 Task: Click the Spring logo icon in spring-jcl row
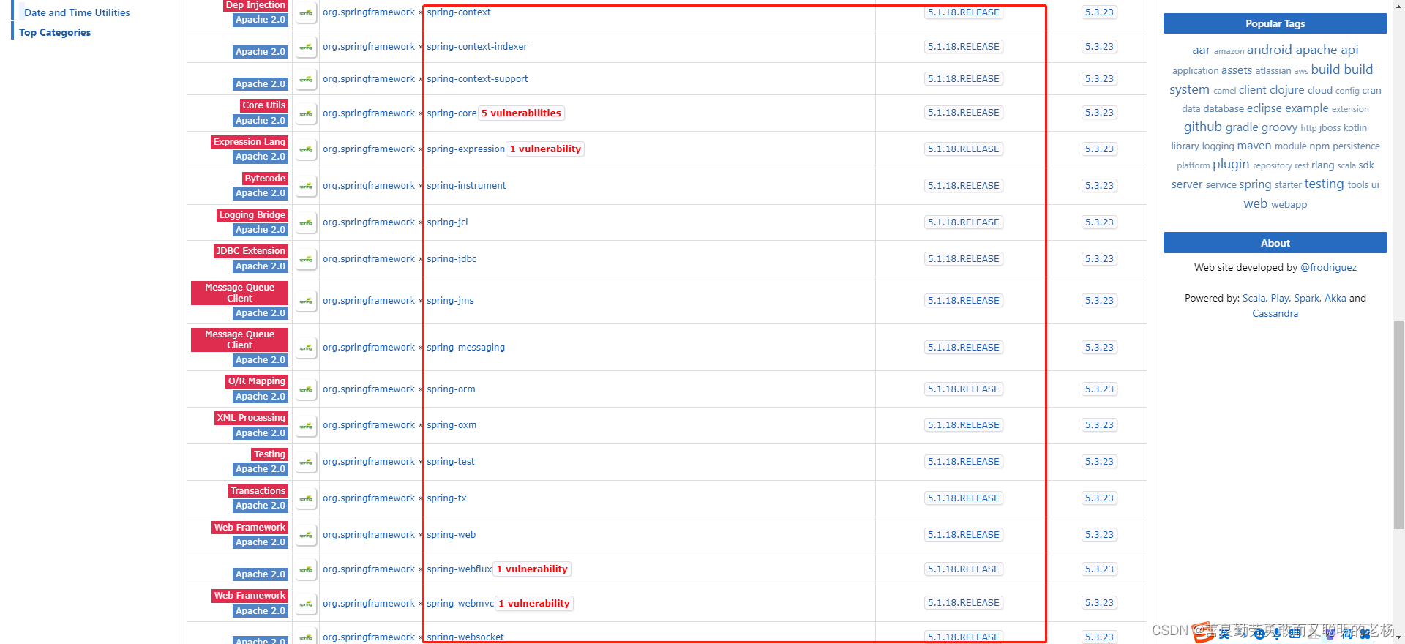pos(306,222)
